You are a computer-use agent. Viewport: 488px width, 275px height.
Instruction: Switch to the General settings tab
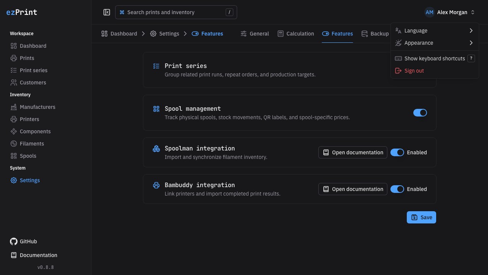point(255,34)
